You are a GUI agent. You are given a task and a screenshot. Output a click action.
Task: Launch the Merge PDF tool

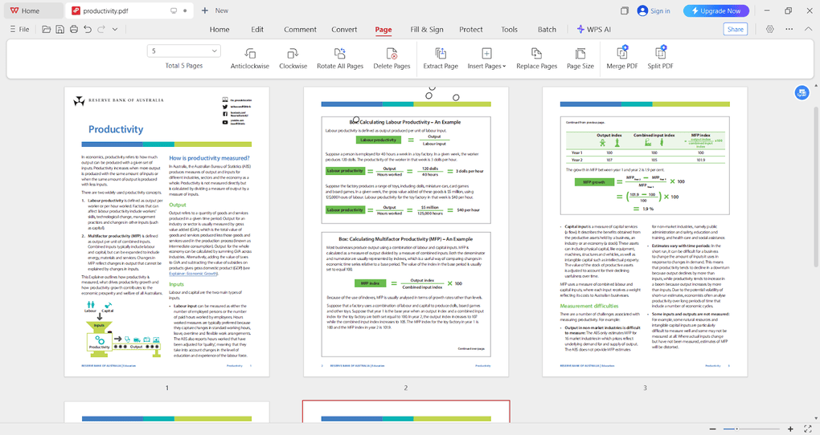coord(621,58)
